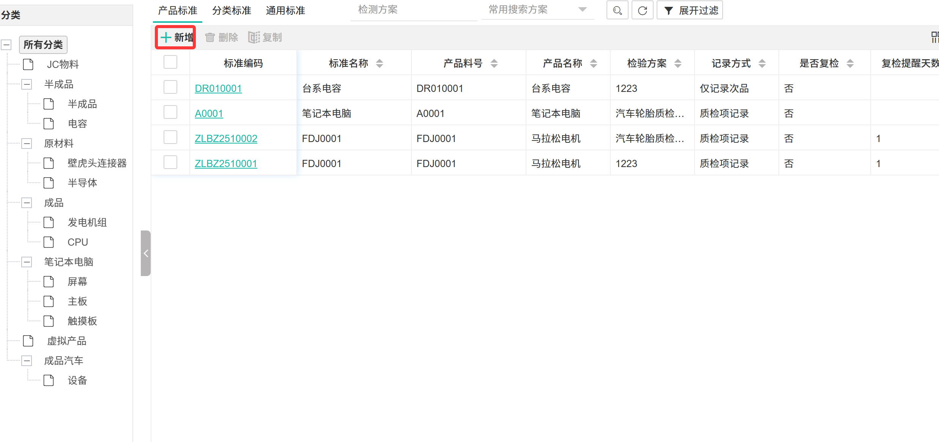Tick the checkbox for row DR010001
This screenshot has width=939, height=442.
(170, 87)
